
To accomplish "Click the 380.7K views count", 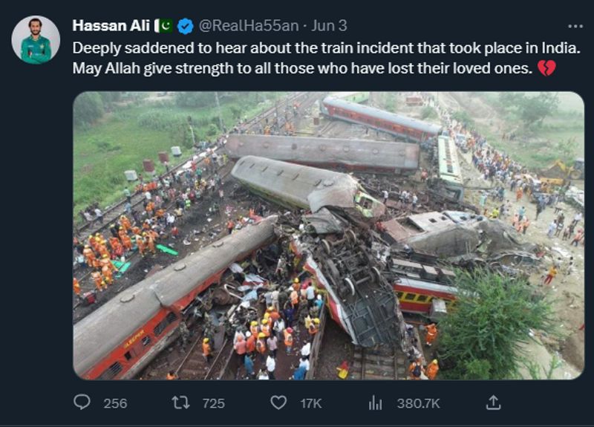I will (x=418, y=403).
